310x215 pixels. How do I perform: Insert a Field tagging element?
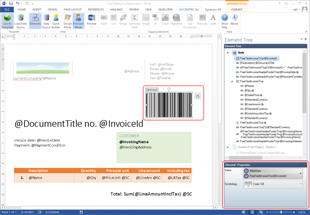[104, 20]
